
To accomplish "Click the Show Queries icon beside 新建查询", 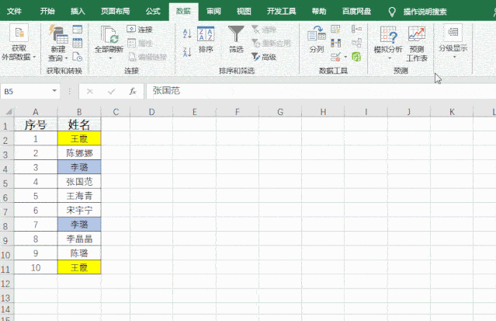I will point(78,30).
